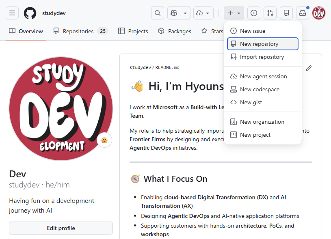Viewport: 331px width, 239px height.
Task: Choose New gist menu item
Action: 263,102
